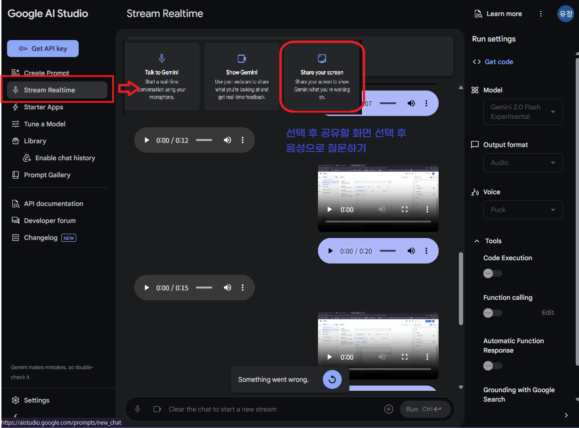Click the Share your screen card
The width and height of the screenshot is (579, 428).
322,76
